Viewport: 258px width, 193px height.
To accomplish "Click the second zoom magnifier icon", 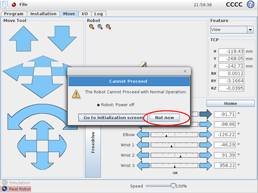I will pyautogui.click(x=100, y=27).
